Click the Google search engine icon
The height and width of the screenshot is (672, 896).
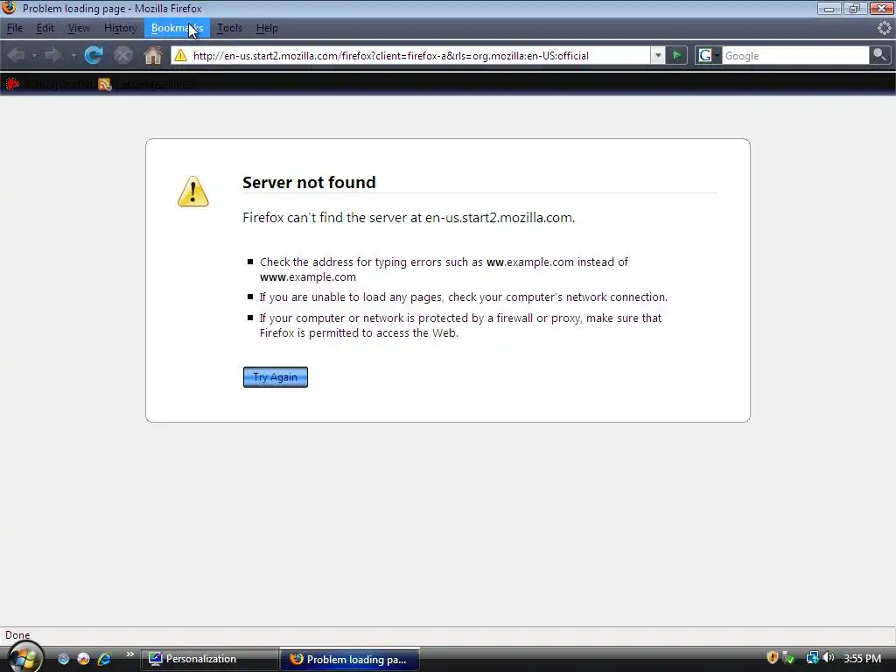705,55
